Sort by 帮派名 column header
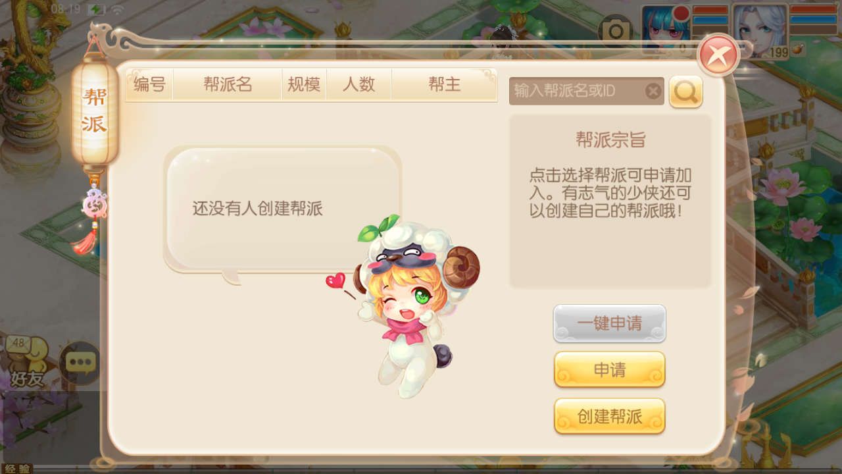The width and height of the screenshot is (842, 474). click(228, 84)
